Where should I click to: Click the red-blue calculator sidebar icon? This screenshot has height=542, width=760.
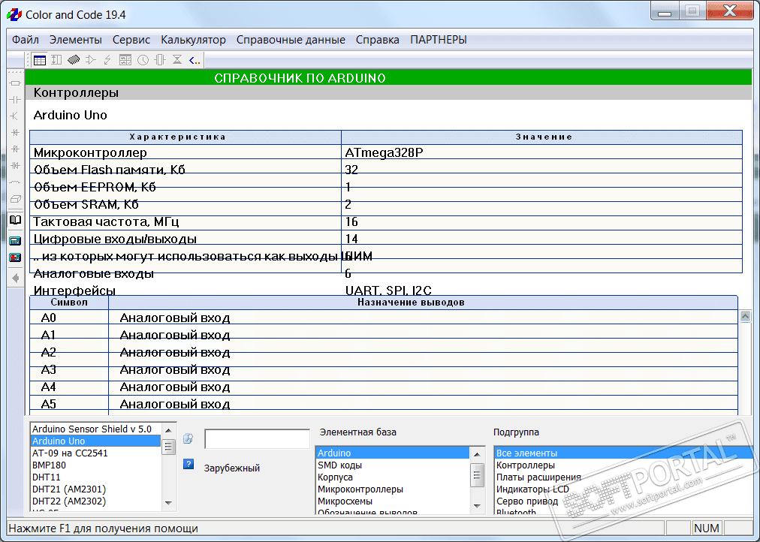pos(16,257)
